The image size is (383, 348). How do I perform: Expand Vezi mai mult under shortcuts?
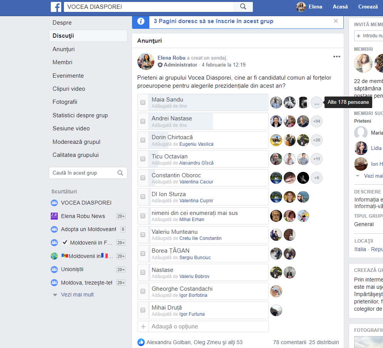pyautogui.click(x=77, y=295)
